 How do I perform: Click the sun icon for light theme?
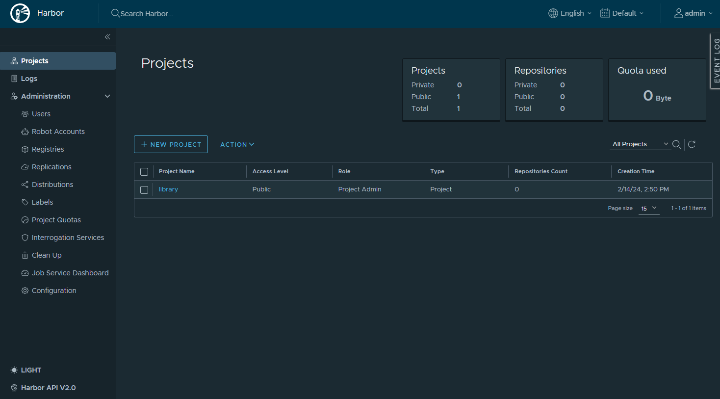pyautogui.click(x=14, y=370)
